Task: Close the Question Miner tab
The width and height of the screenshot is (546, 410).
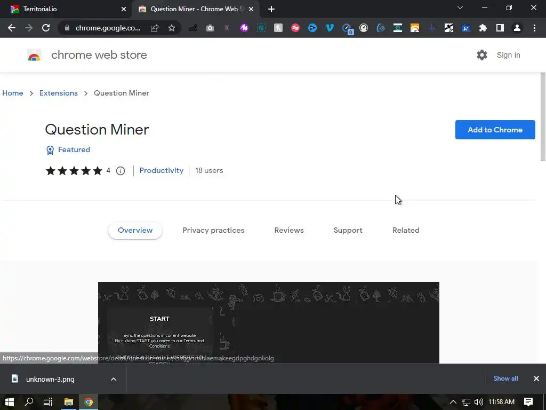Action: 251,9
